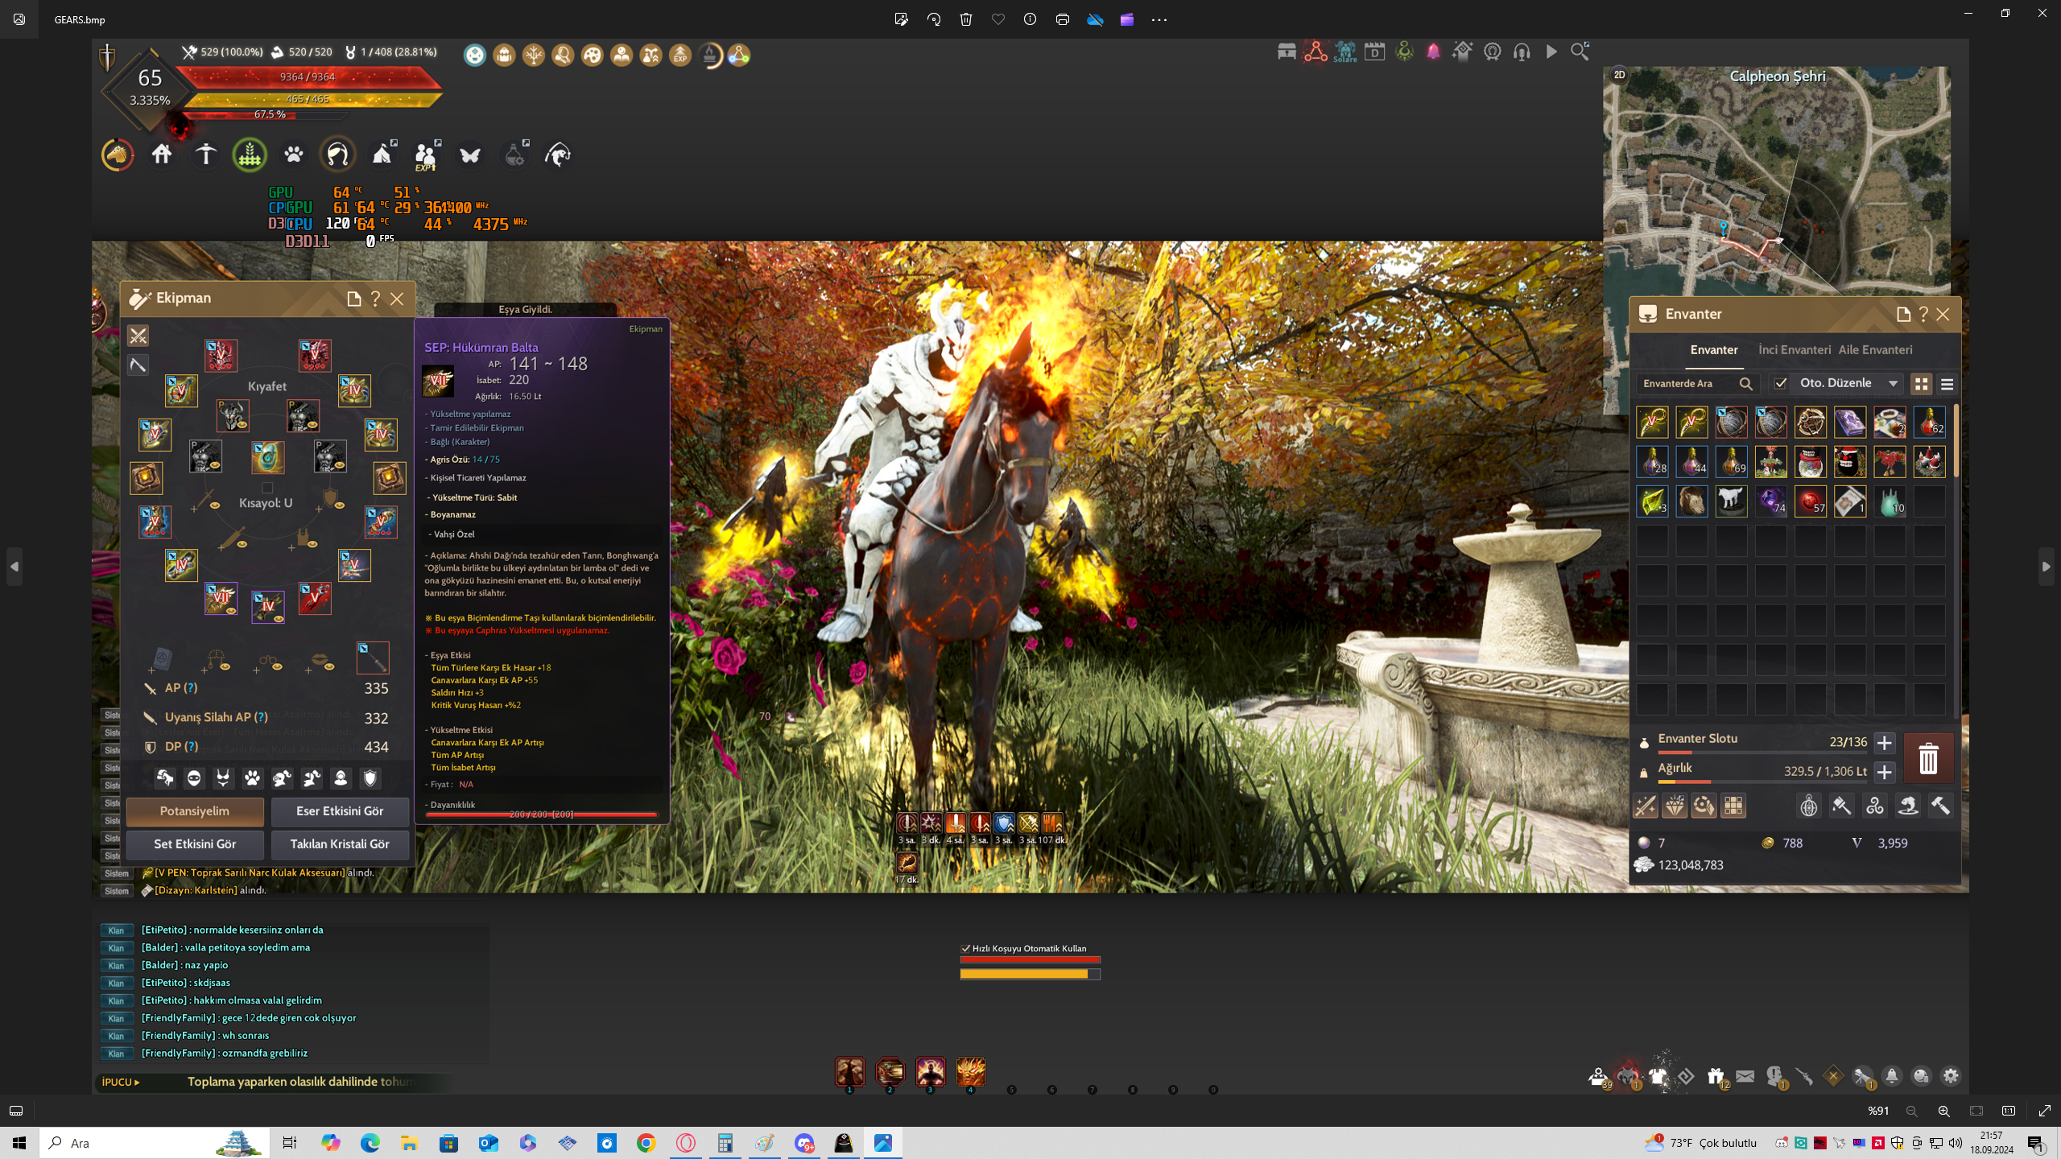Click skill quick slot 1 icon
The width and height of the screenshot is (2061, 1159).
point(849,1071)
